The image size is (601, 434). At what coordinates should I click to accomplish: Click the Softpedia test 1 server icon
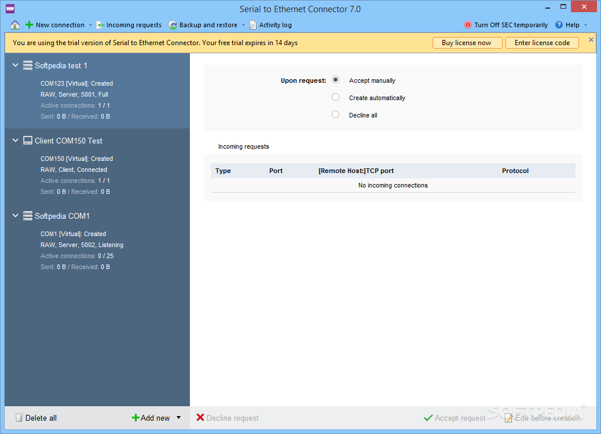click(28, 65)
